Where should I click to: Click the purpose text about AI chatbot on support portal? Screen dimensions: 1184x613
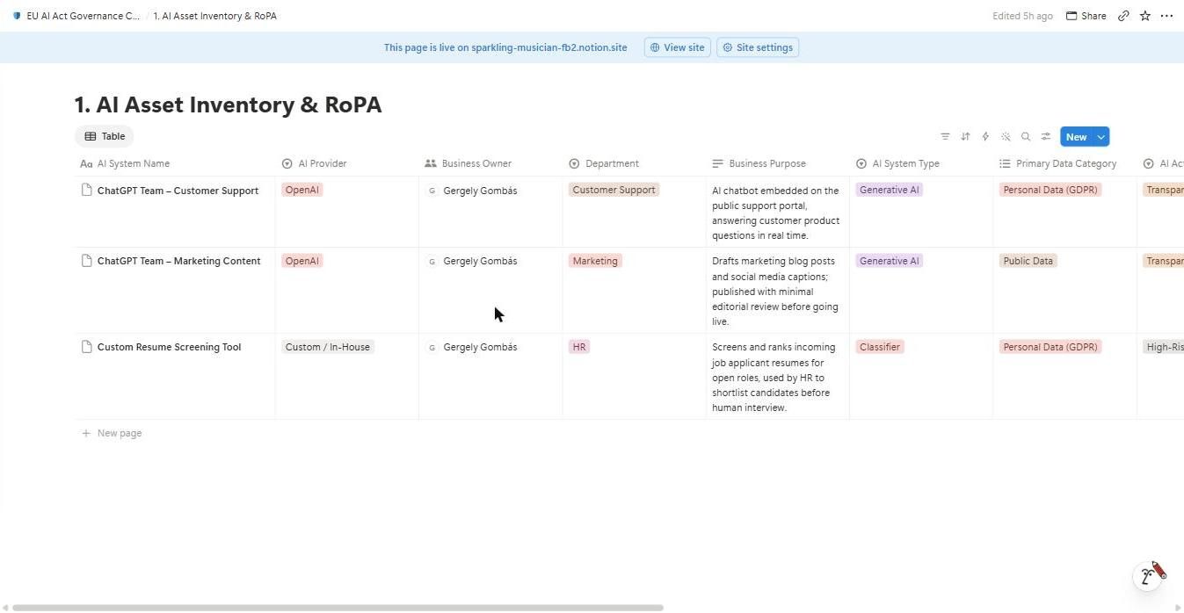[776, 213]
